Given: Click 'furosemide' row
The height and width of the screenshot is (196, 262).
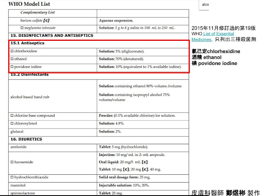Looking at the screenshot, I should (99, 163).
